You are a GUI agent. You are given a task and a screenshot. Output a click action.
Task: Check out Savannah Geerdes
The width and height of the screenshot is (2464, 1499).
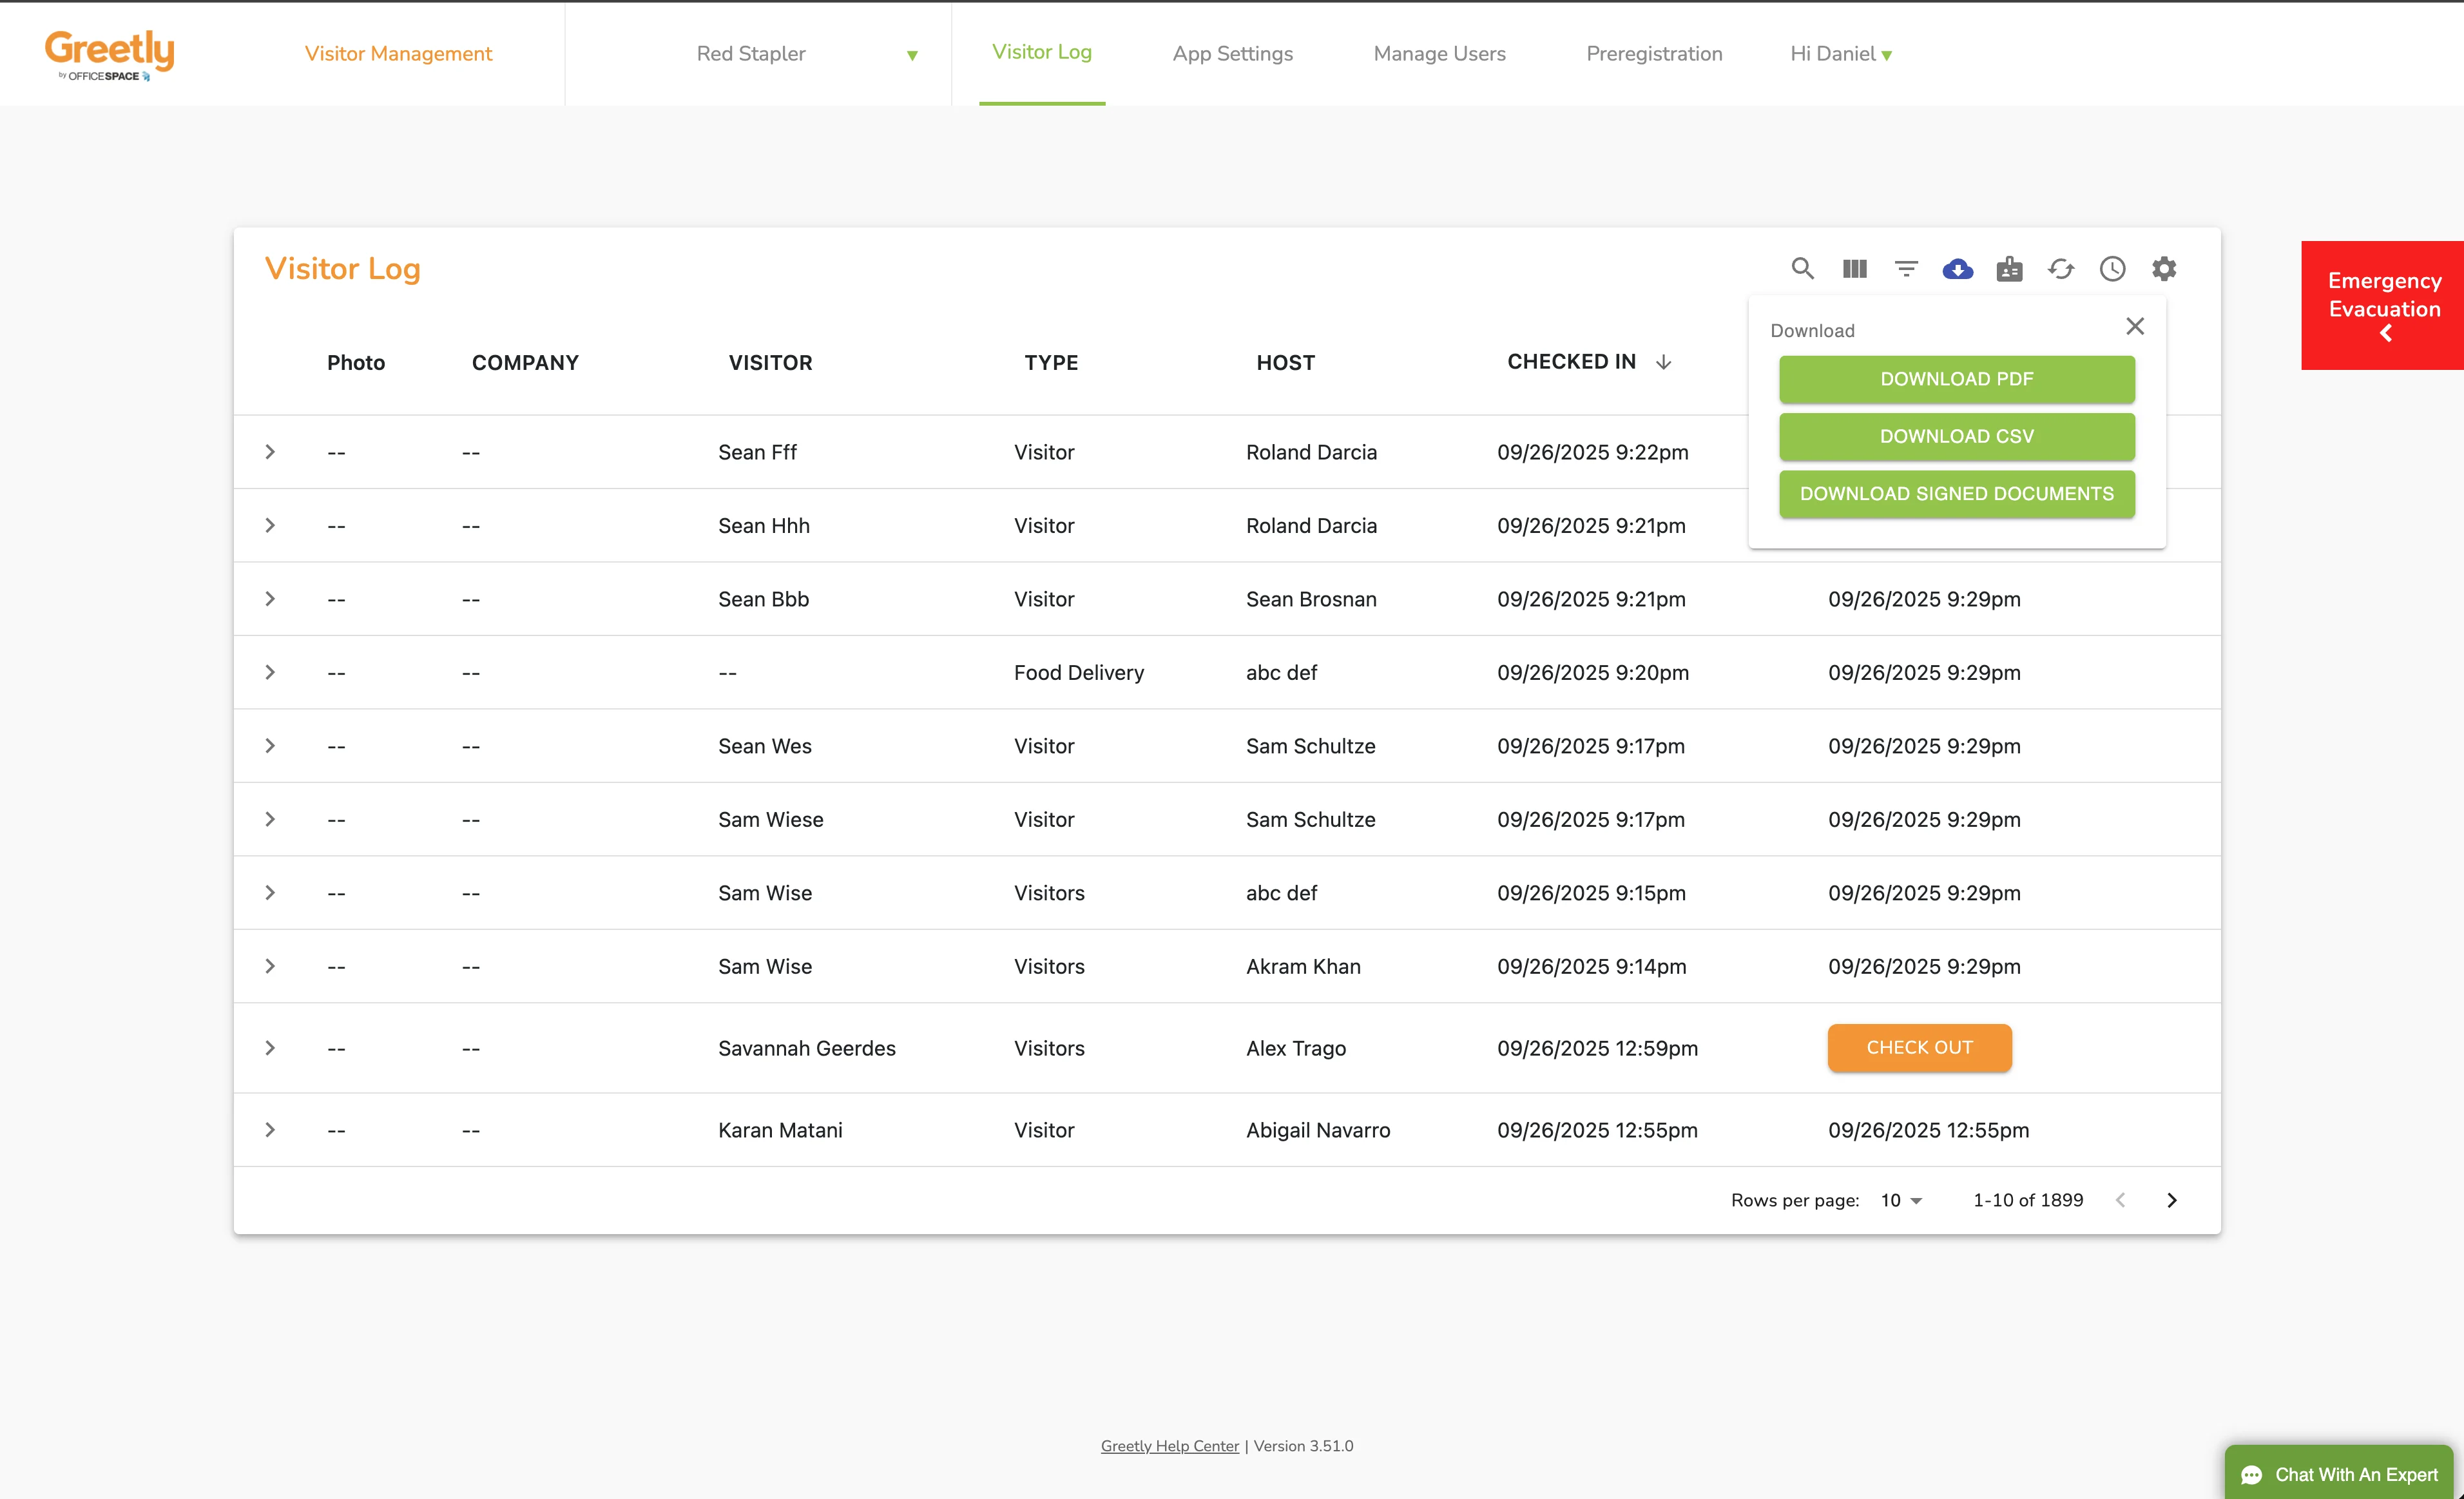click(1919, 1047)
